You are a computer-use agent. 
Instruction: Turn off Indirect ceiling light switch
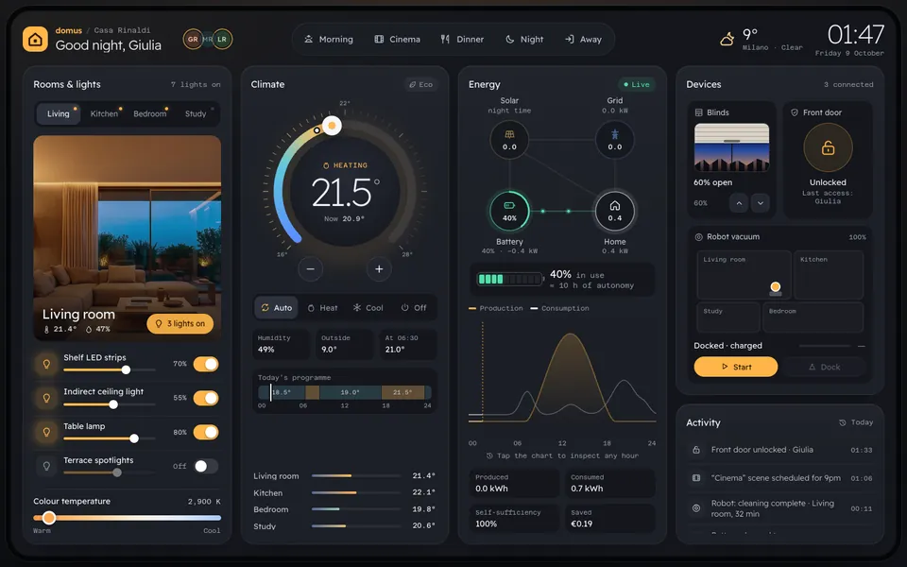(206, 398)
